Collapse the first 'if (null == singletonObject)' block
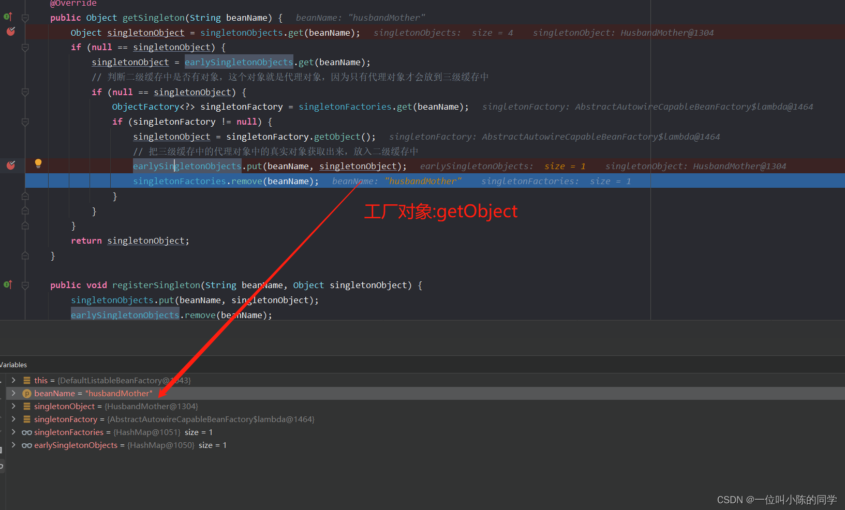This screenshot has height=510, width=845. point(25,47)
